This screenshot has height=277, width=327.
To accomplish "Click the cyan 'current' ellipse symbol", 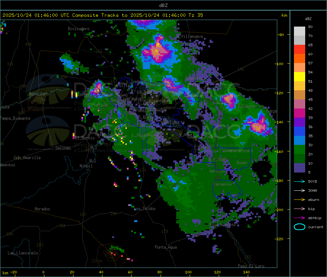I will pyautogui.click(x=299, y=227).
